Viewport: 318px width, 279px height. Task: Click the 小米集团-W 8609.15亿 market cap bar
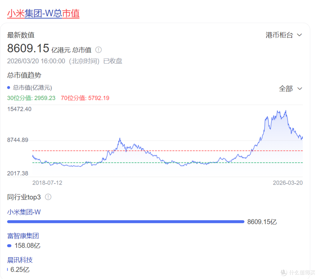point(126,222)
